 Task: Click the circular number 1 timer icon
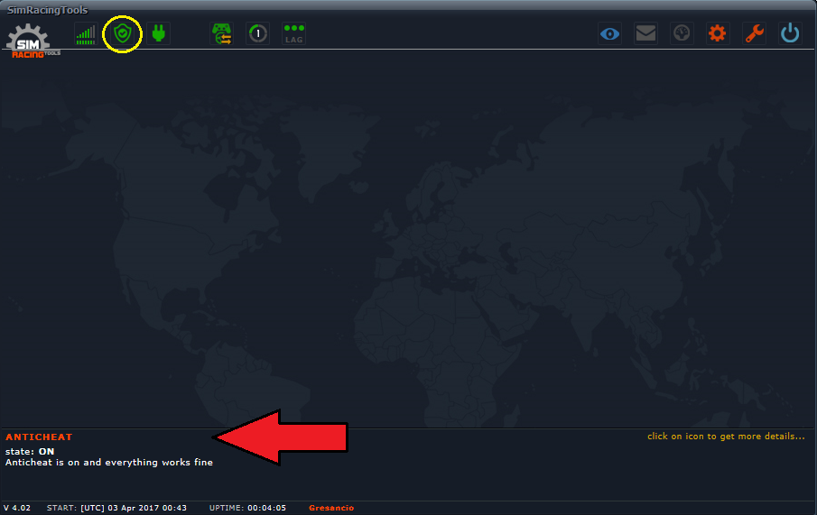click(x=258, y=34)
